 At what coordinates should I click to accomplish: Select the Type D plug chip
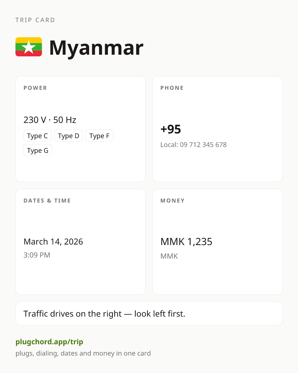click(x=69, y=136)
